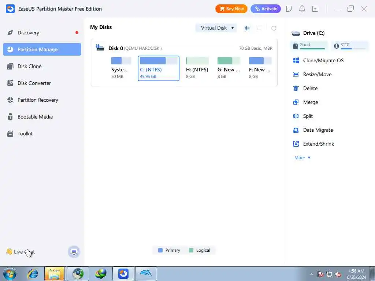
Task: Open Internet Download Manager taskbar icon
Action: click(x=100, y=274)
